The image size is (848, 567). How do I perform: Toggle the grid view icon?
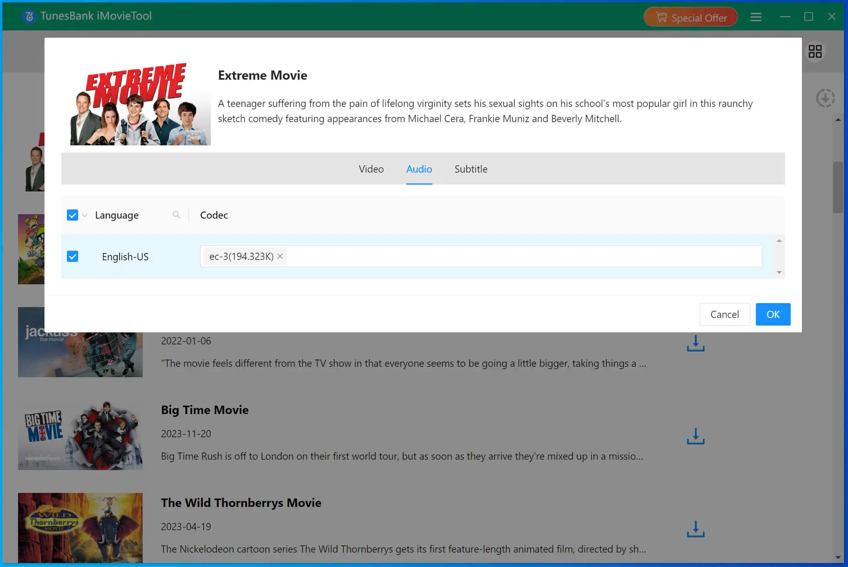815,51
